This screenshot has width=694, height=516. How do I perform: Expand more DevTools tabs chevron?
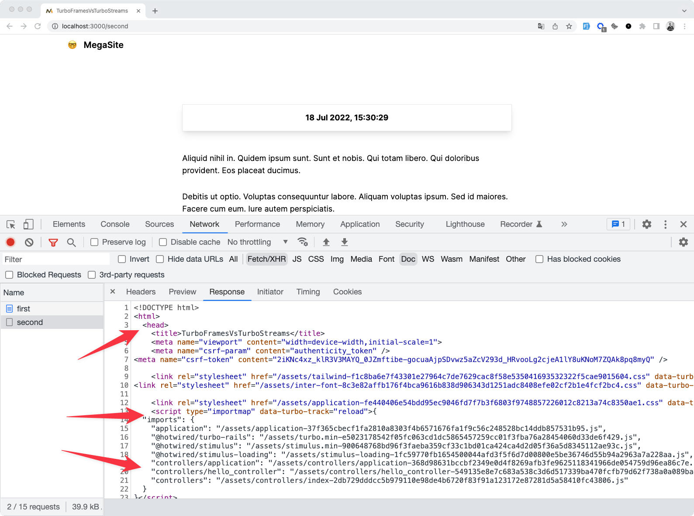564,224
